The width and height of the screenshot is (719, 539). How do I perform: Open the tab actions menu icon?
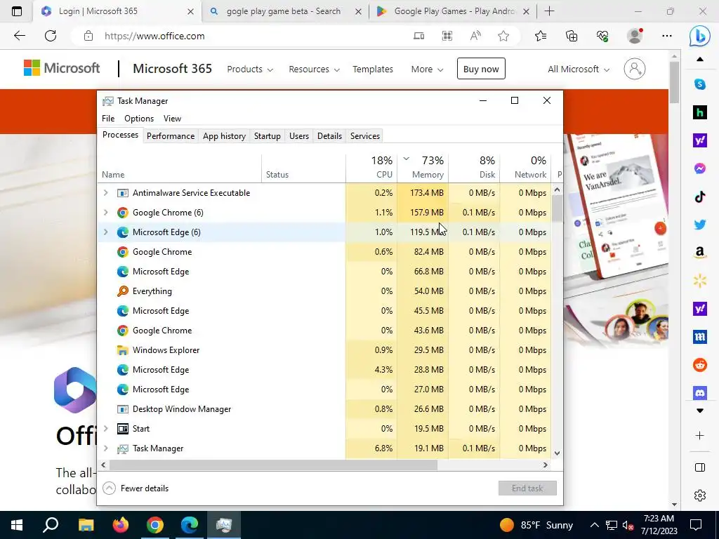point(17,11)
